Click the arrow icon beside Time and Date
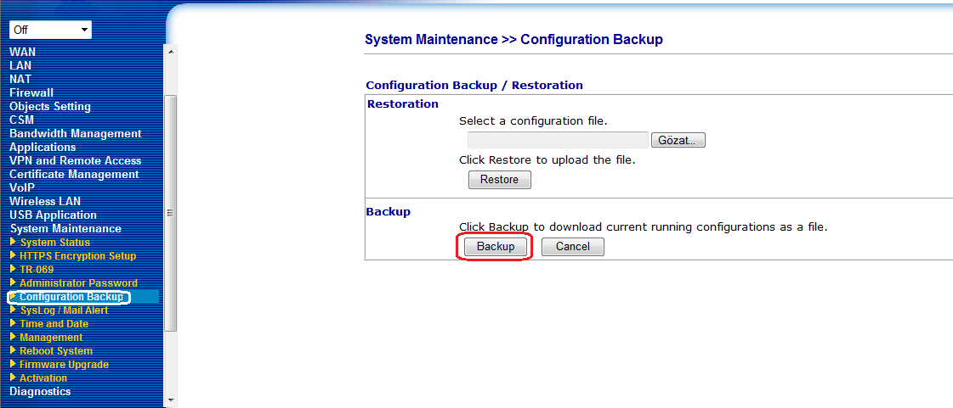The width and height of the screenshot is (953, 408). point(13,324)
